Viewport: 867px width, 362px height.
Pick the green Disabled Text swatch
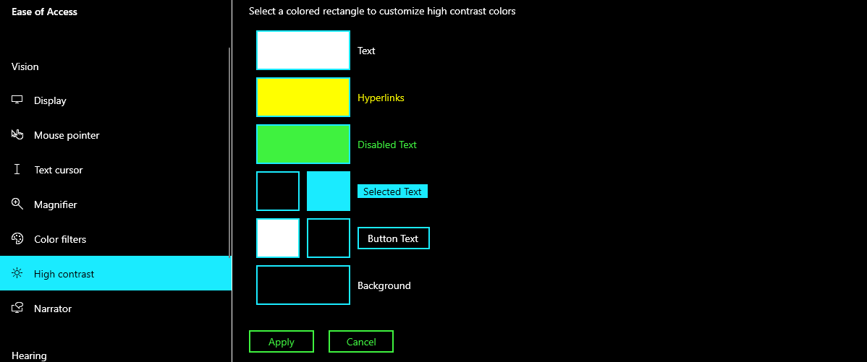coord(303,144)
